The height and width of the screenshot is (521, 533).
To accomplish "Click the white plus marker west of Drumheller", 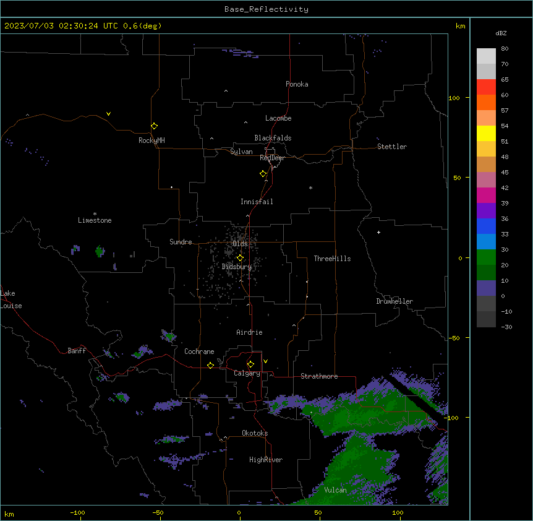I will [x=378, y=232].
